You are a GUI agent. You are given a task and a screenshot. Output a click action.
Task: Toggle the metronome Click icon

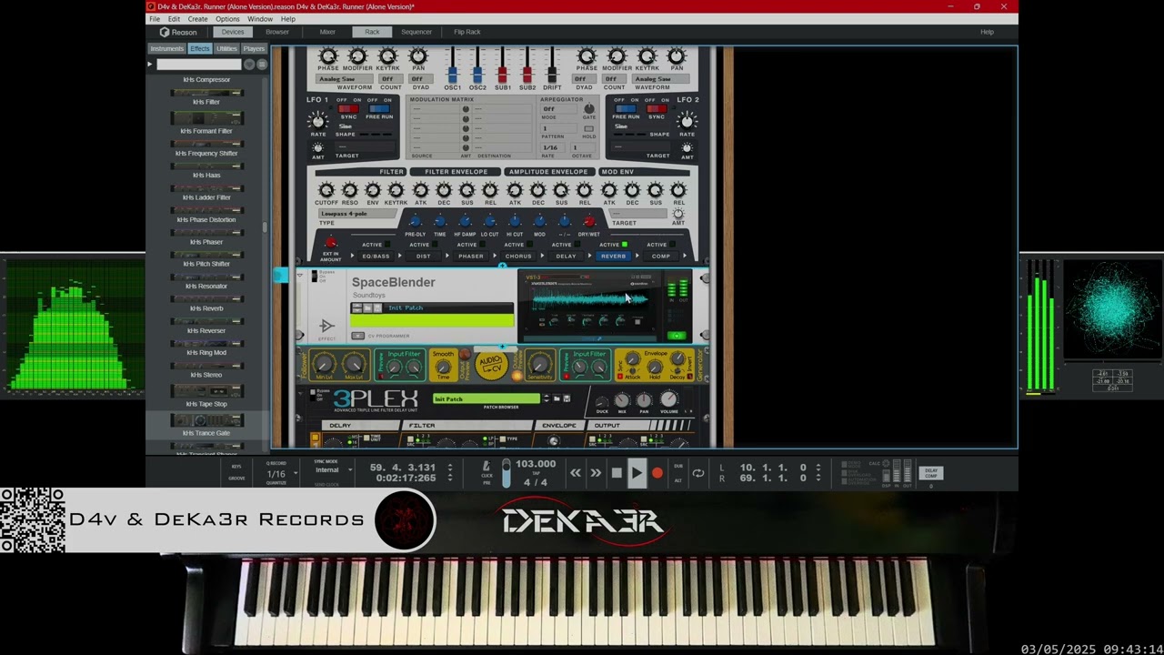tap(487, 467)
